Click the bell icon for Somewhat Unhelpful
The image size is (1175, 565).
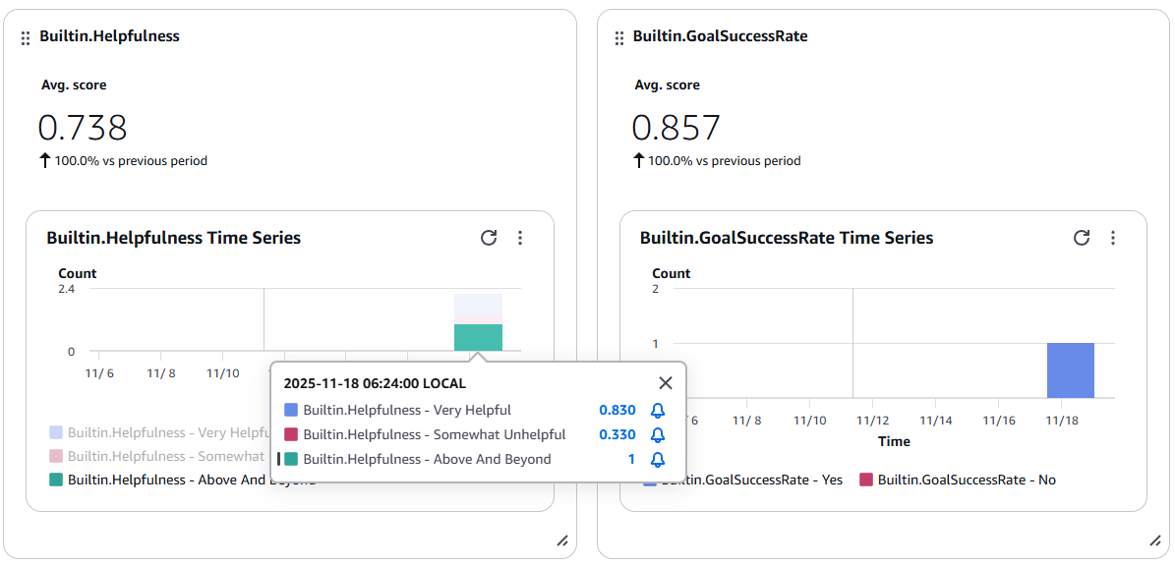658,435
